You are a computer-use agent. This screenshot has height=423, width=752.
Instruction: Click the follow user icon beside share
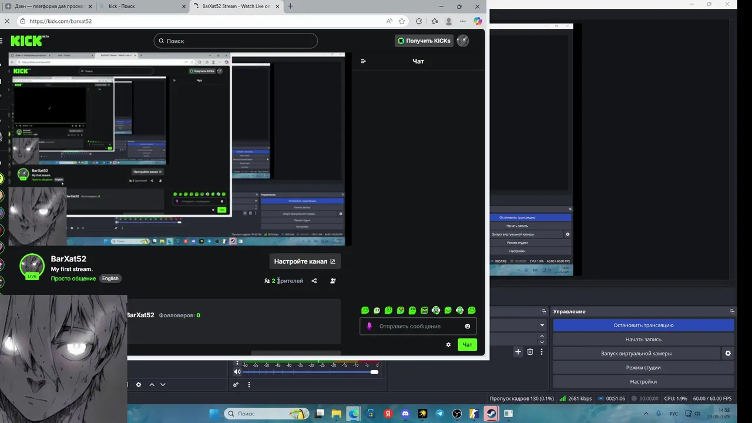pos(333,281)
